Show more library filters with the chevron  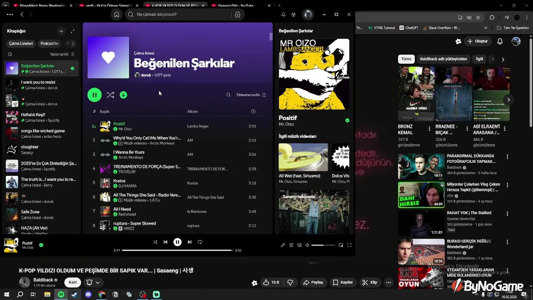73,43
